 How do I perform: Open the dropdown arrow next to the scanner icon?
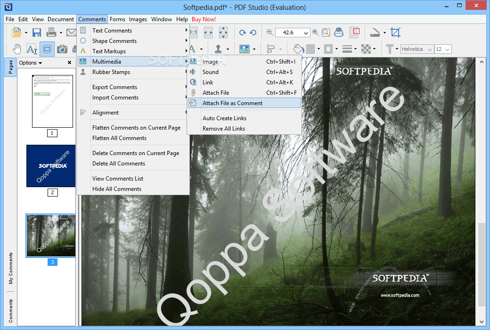[x=384, y=33]
